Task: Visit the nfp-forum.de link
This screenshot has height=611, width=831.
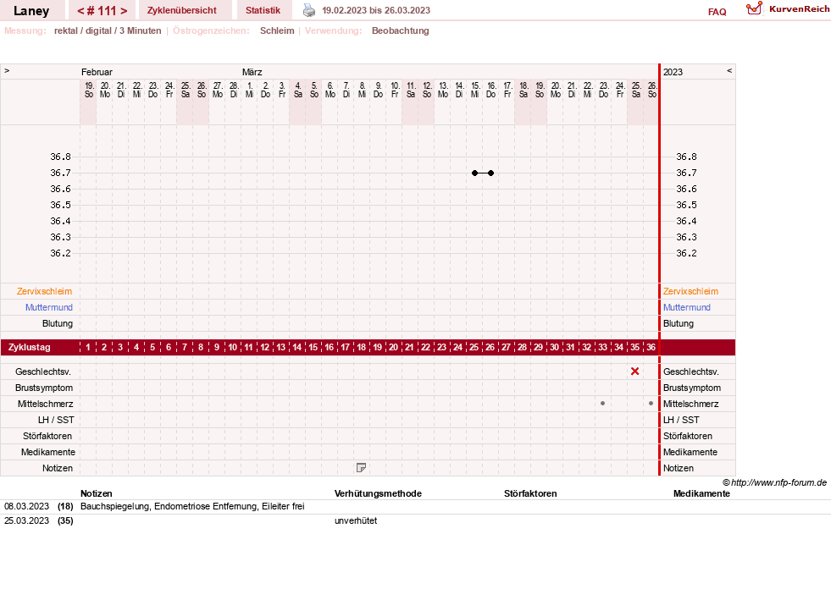Action: pos(778,482)
